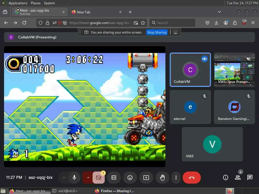Focus the Firefox search box
The width and height of the screenshot is (259, 194).
(172, 23)
